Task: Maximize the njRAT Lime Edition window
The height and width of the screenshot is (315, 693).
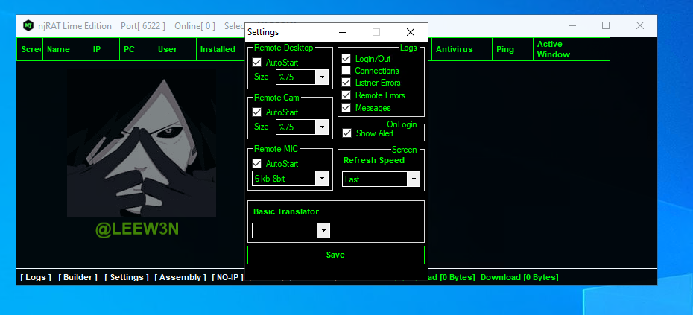Action: click(x=605, y=25)
